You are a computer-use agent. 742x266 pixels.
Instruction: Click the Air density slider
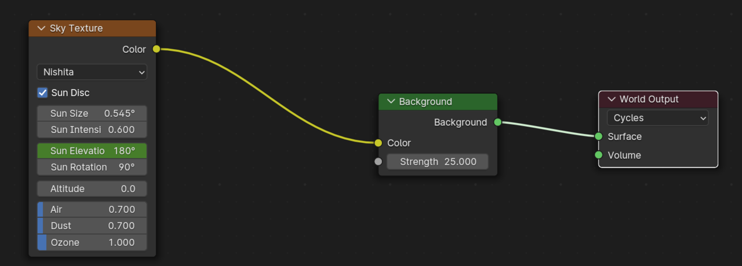[92, 209]
